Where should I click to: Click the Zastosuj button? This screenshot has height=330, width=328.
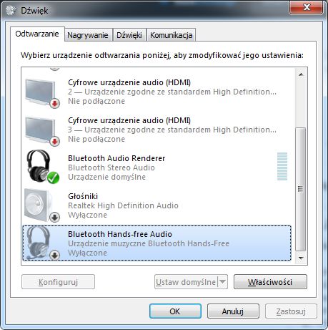point(291,311)
